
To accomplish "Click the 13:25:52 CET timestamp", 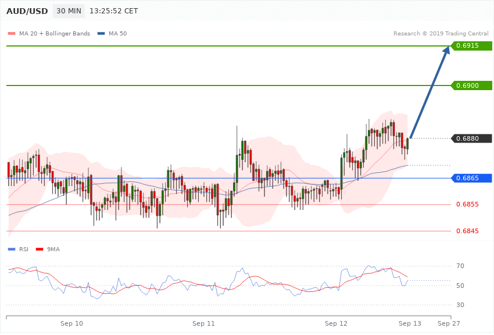I will [114, 11].
